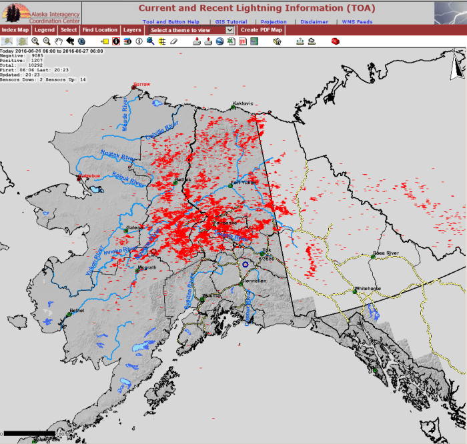467x444 pixels.
Task: Click the Ross River green marker
Action: [x=373, y=257]
